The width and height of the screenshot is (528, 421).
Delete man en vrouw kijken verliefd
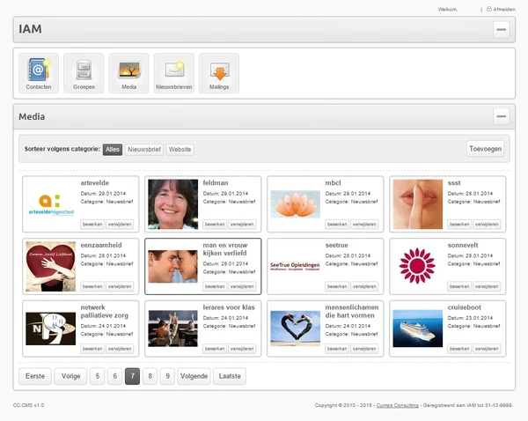[242, 286]
